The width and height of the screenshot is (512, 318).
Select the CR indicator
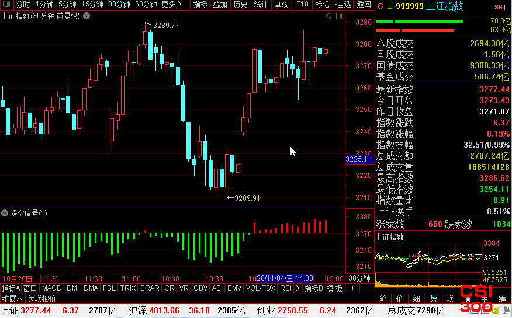click(169, 288)
